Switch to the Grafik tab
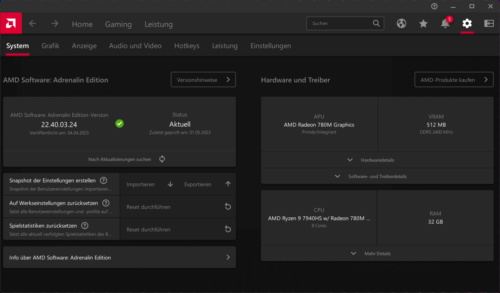The width and height of the screenshot is (500, 293). click(50, 46)
